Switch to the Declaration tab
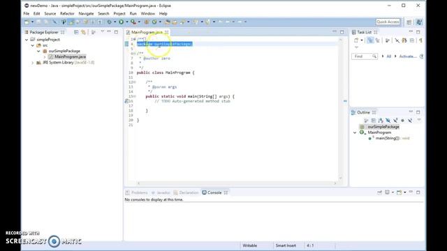The image size is (447, 251). coord(186,192)
